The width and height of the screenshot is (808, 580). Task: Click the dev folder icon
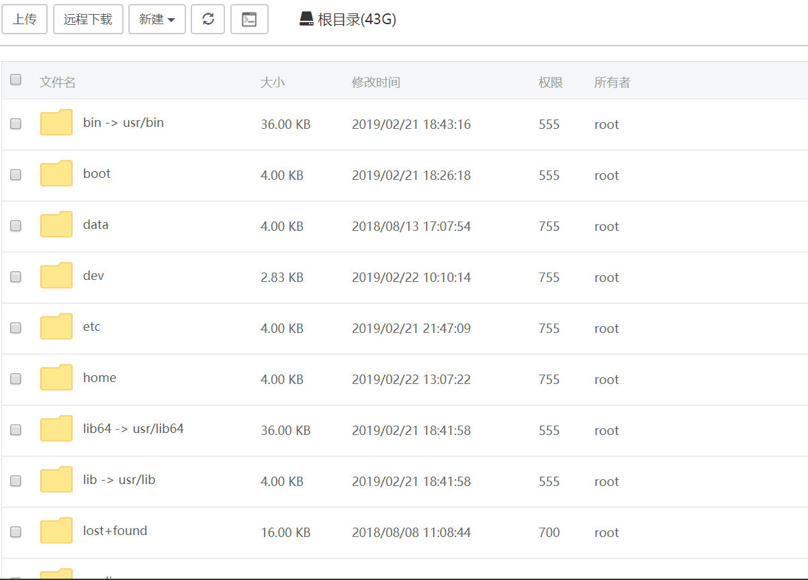coord(56,276)
